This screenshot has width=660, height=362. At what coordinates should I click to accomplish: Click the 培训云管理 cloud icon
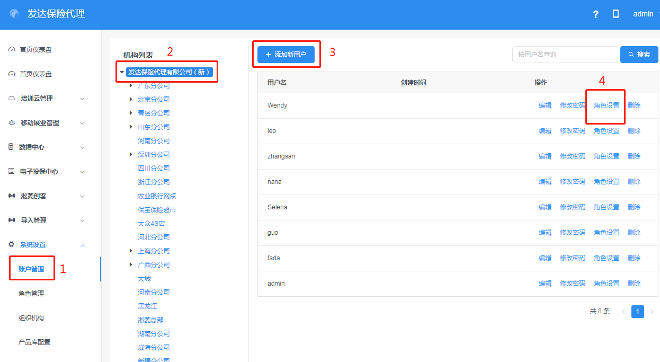tap(12, 98)
